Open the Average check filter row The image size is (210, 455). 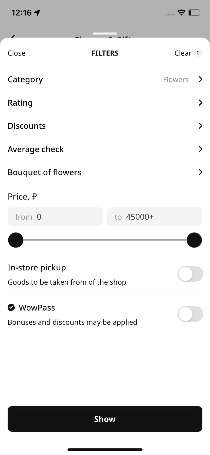[x=105, y=149]
